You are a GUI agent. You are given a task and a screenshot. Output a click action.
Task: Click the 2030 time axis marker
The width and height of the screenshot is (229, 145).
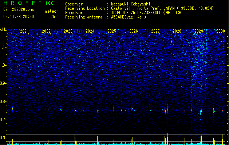pos(221,31)
